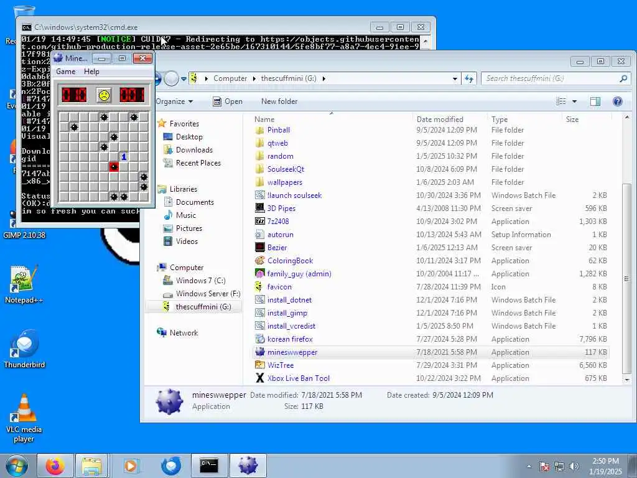Open Music library in navigation pane
The image size is (637, 478).
point(185,215)
